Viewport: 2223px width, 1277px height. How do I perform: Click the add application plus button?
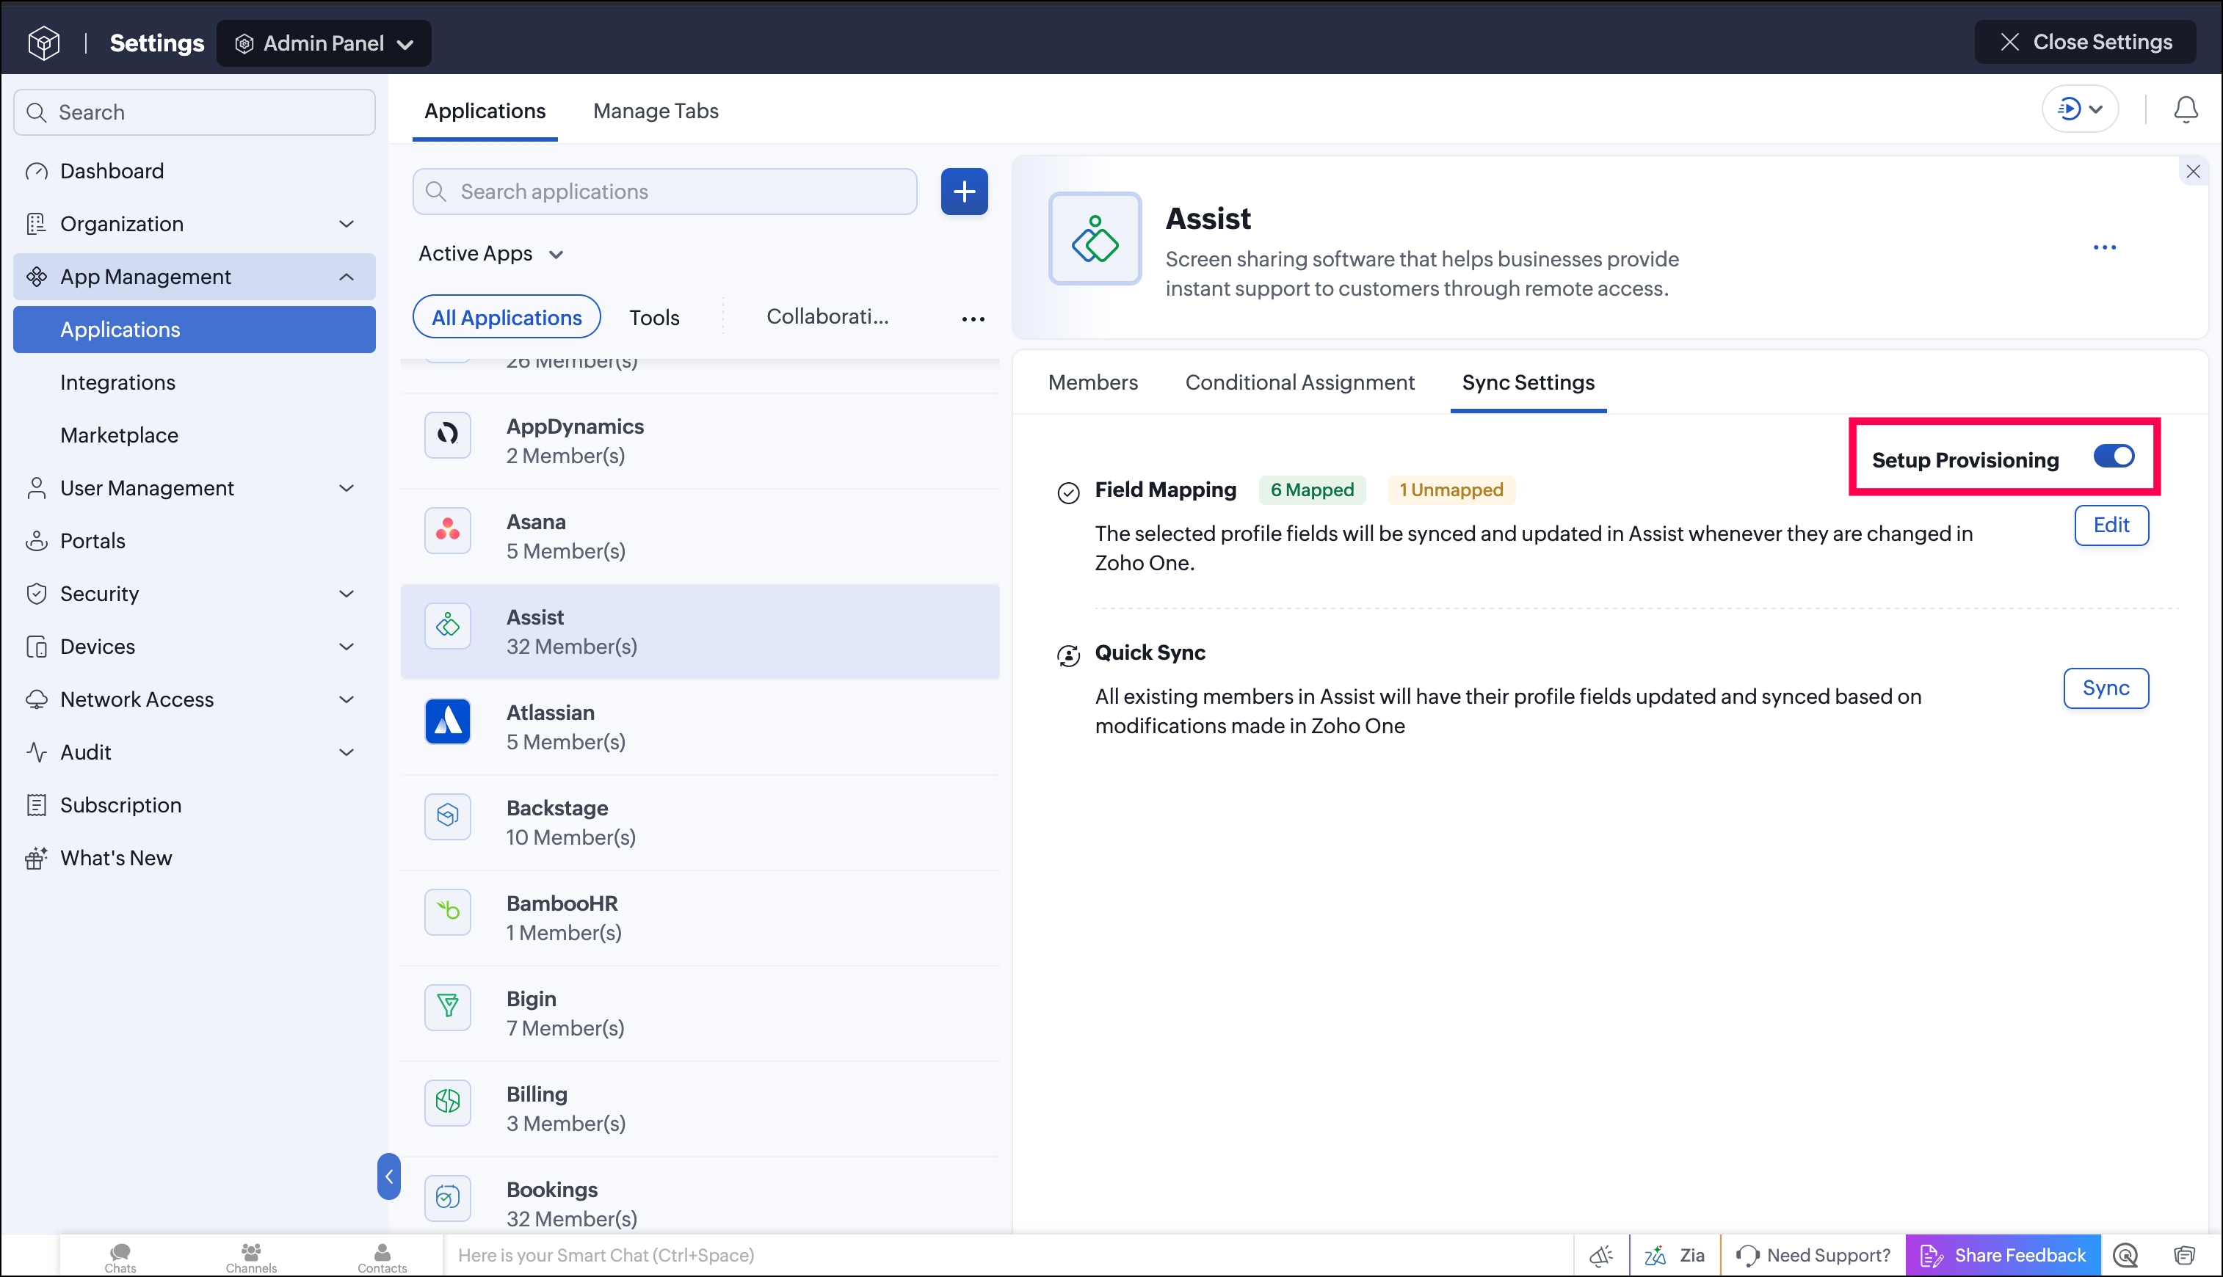(x=964, y=192)
